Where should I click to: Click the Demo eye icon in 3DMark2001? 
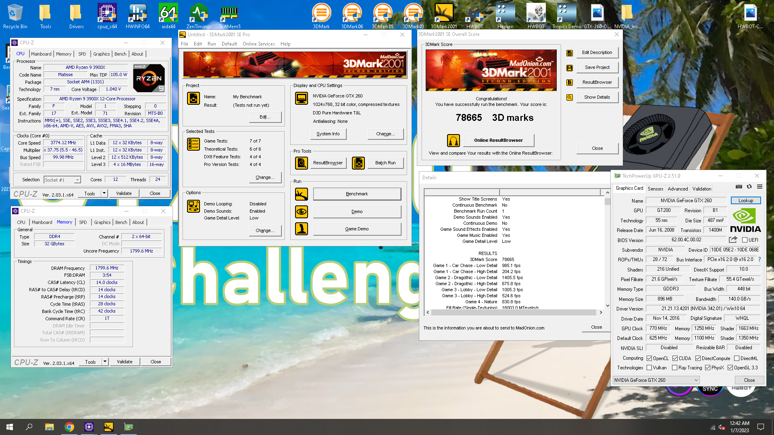click(x=302, y=212)
